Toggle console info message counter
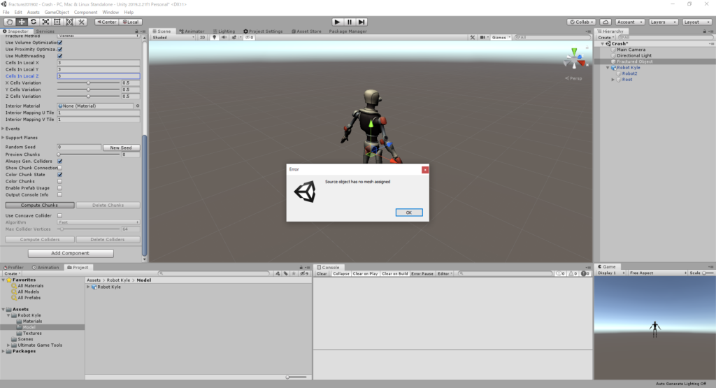 (x=561, y=273)
